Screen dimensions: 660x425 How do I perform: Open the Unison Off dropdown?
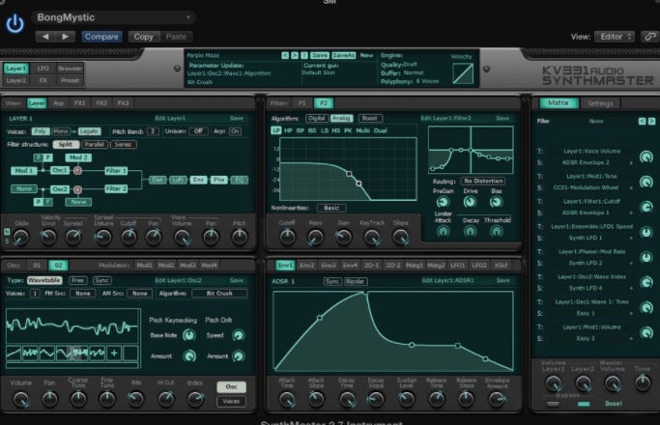click(x=198, y=131)
